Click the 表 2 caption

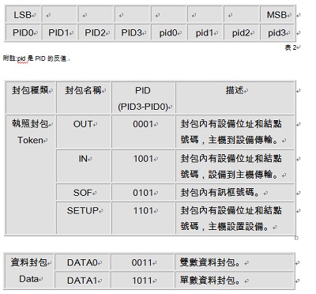291,47
